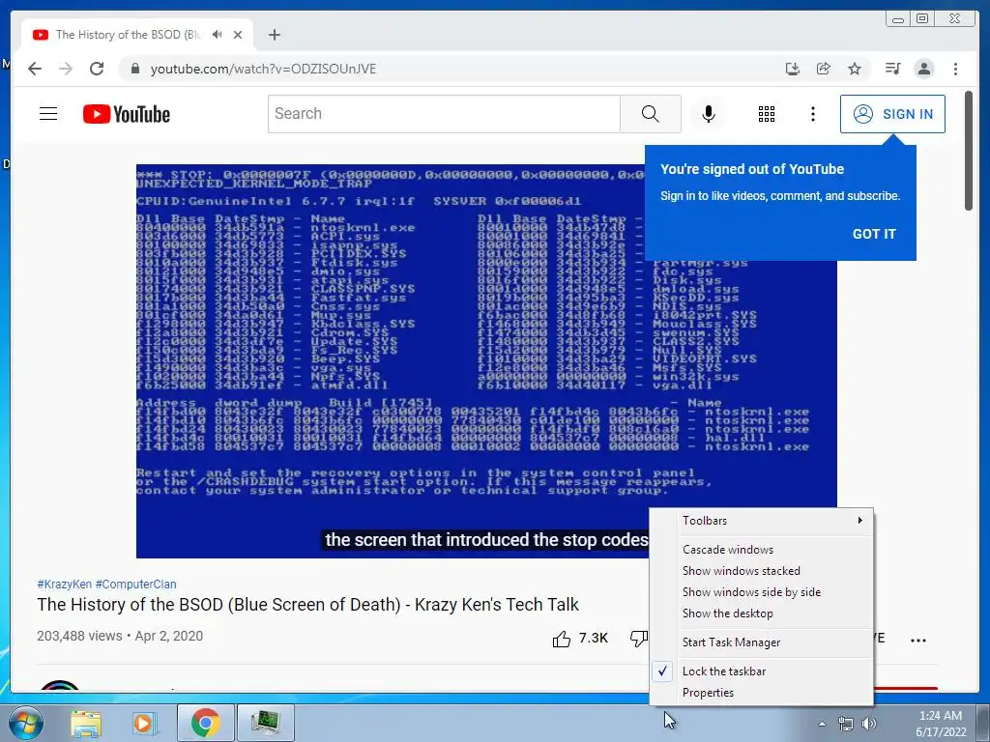Launch Windows Media Player from taskbar
Viewport: 990px width, 742px height.
[x=144, y=723]
